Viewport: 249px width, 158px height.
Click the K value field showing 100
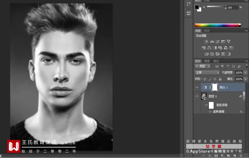pyautogui.click(x=233, y=7)
